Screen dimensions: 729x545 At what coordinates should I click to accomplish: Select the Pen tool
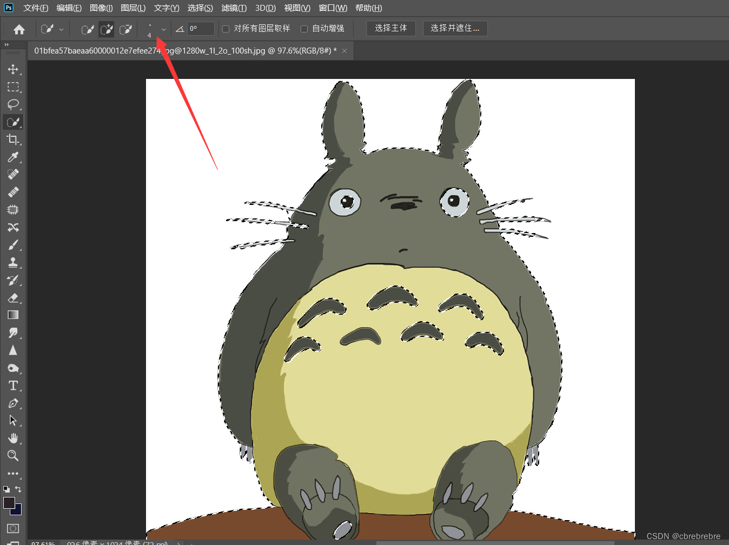13,403
